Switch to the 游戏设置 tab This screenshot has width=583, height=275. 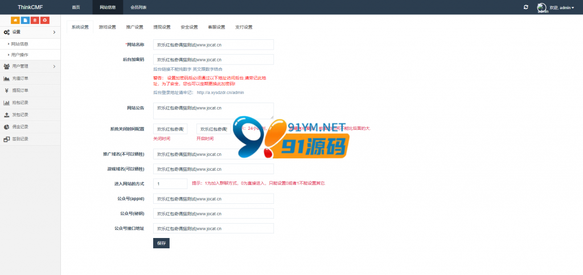(108, 27)
